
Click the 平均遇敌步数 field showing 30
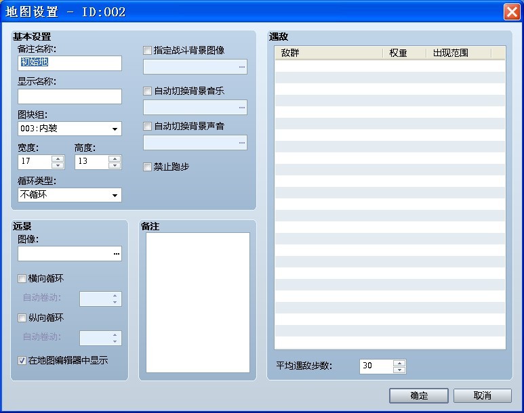pos(376,366)
